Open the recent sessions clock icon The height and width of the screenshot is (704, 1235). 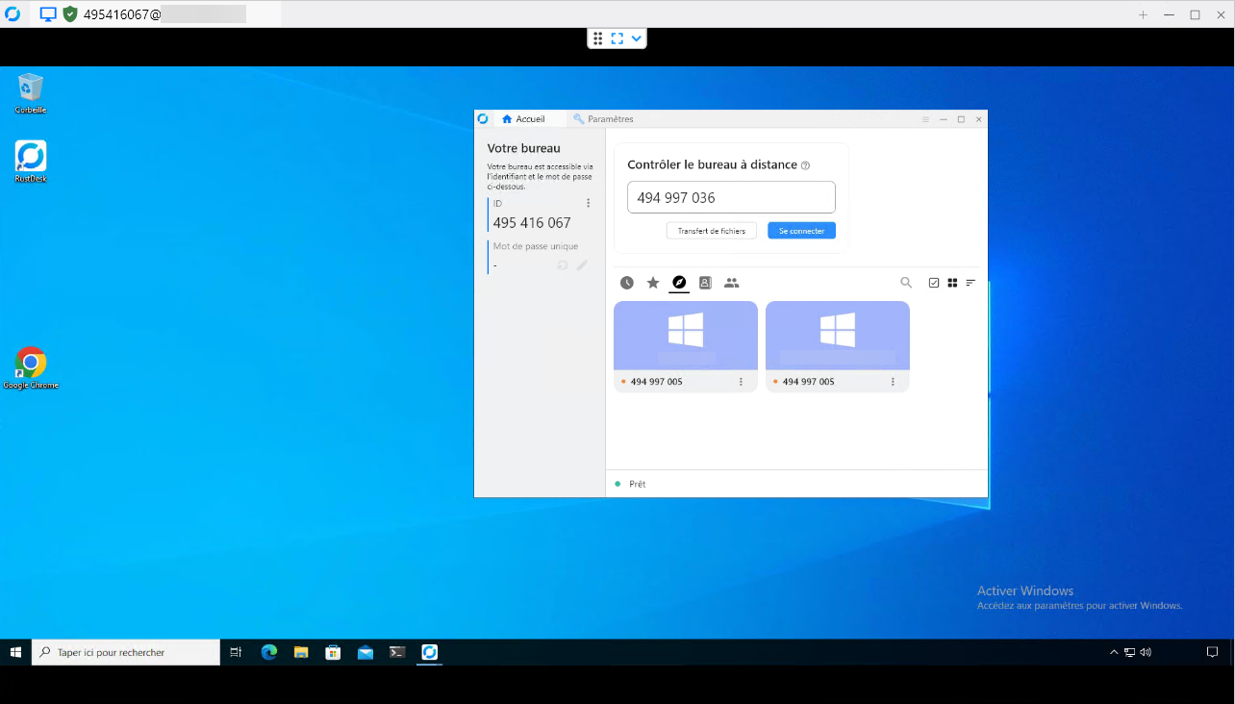point(627,283)
